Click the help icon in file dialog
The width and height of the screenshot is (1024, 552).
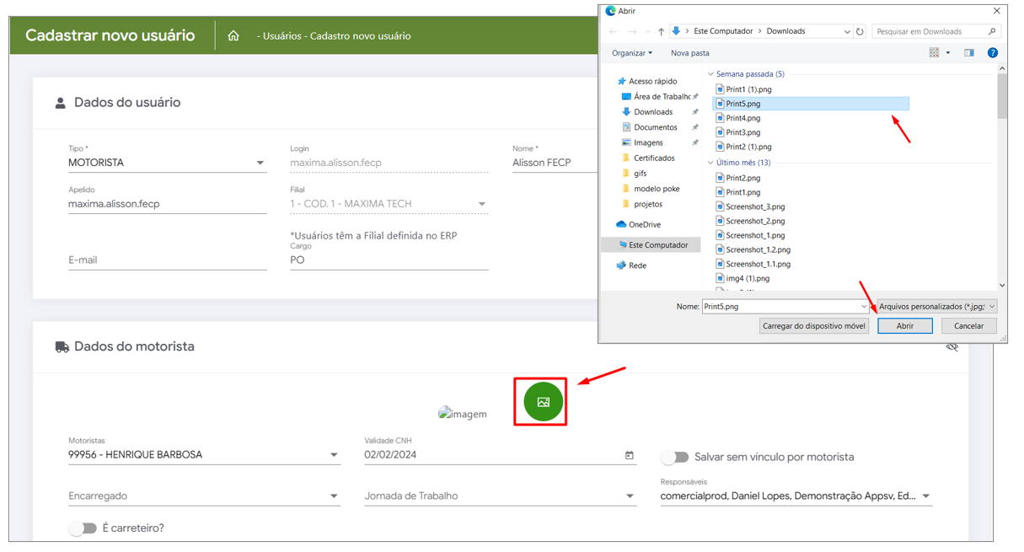pyautogui.click(x=992, y=53)
